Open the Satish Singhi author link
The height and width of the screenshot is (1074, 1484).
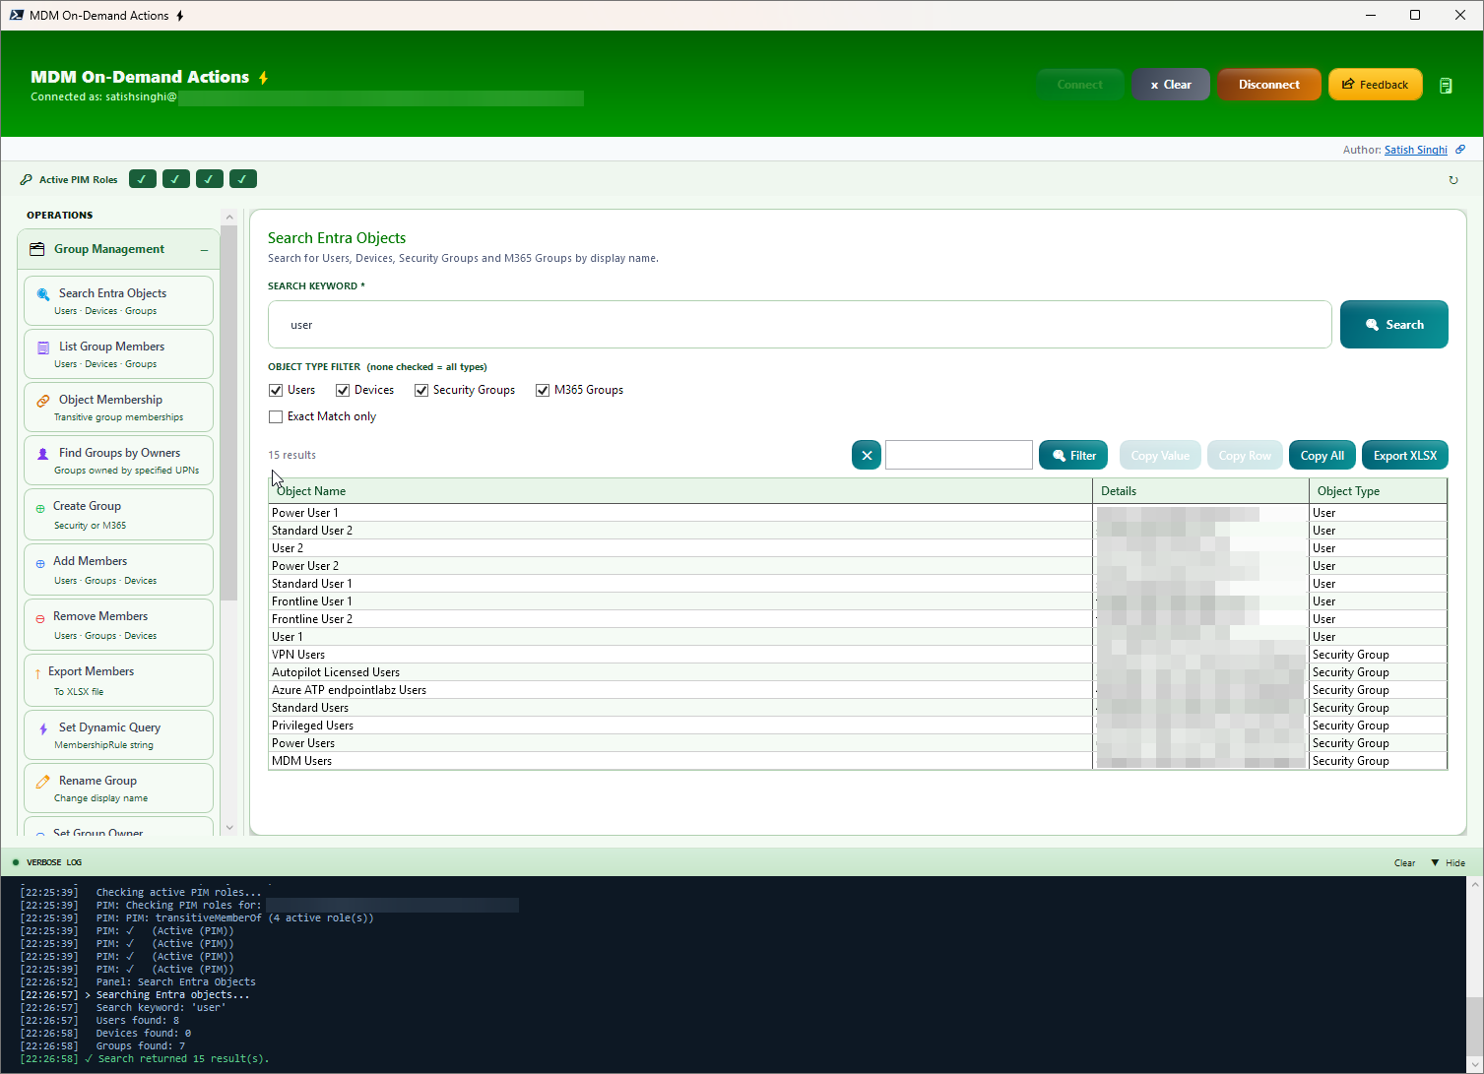click(x=1415, y=149)
